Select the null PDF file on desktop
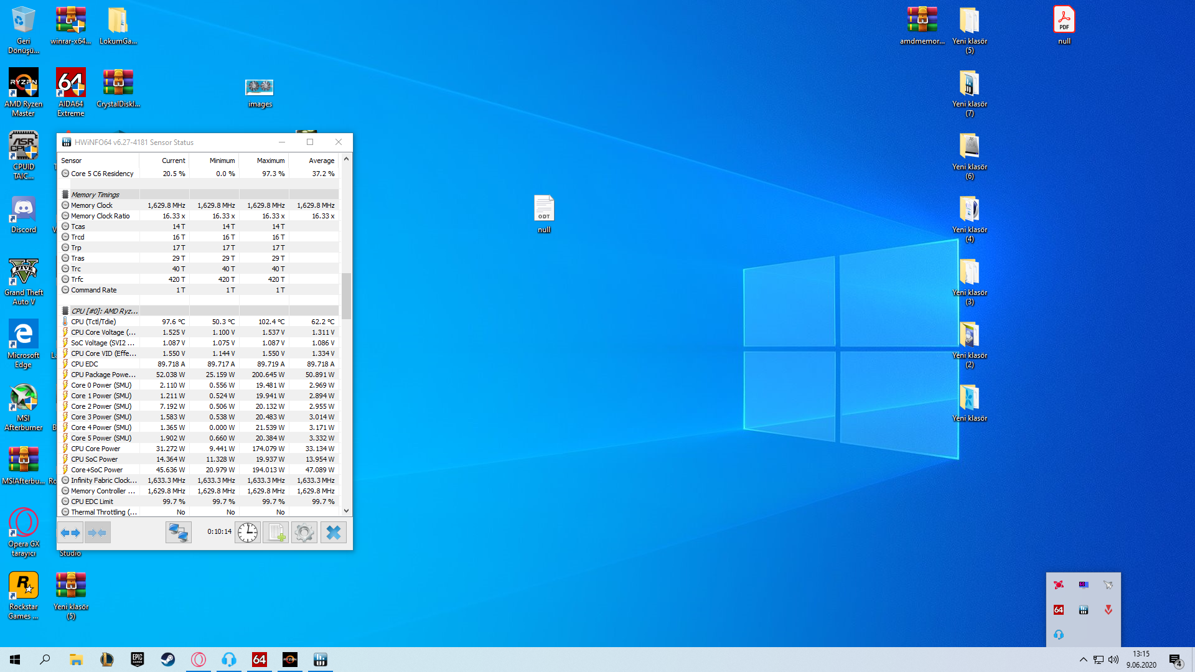Viewport: 1195px width, 672px height. 1064,25
